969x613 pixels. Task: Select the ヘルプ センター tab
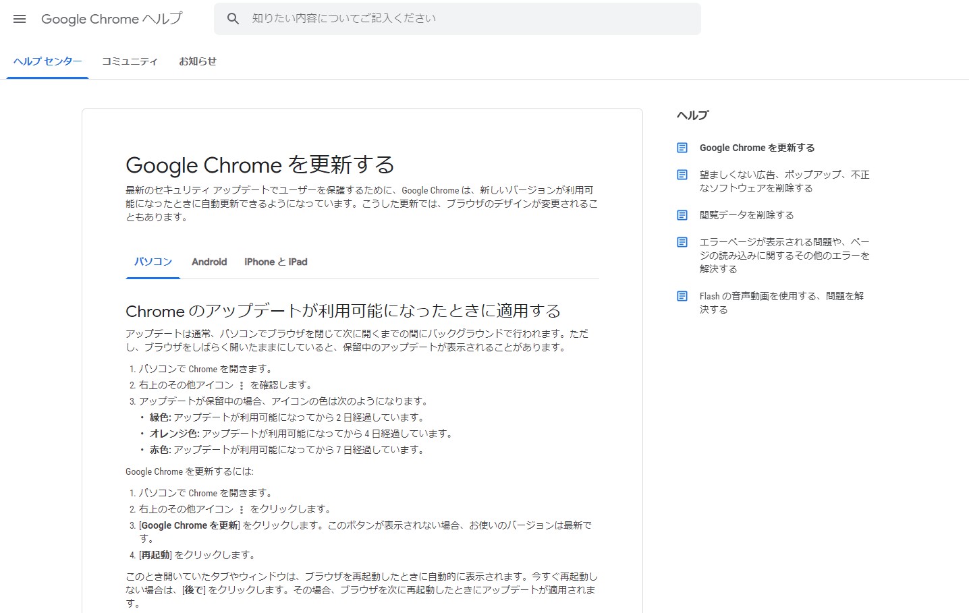47,61
